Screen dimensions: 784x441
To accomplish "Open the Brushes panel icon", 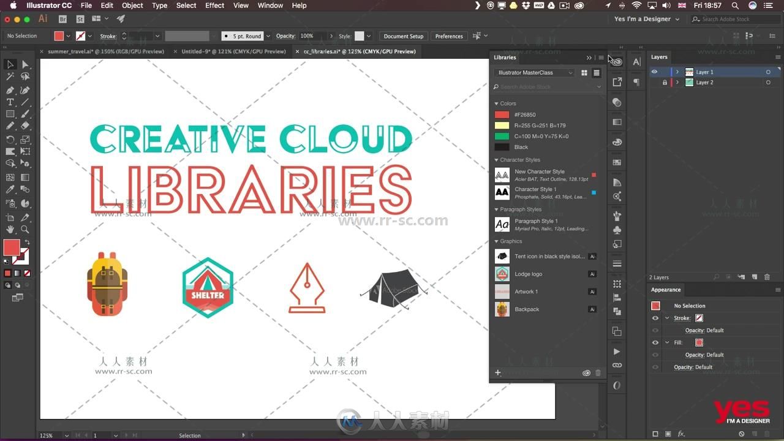I will (x=617, y=216).
